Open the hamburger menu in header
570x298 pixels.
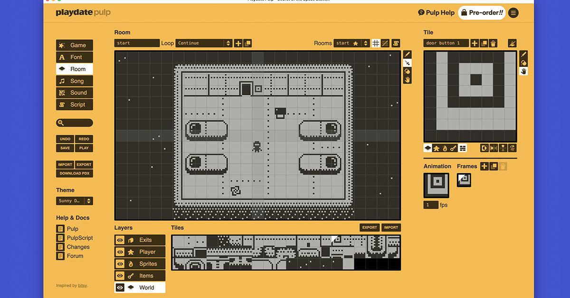[x=513, y=13]
